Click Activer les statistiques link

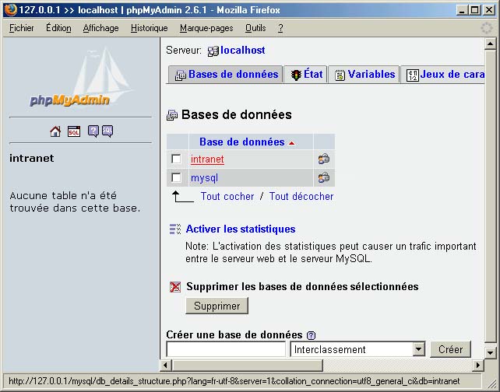click(x=241, y=229)
